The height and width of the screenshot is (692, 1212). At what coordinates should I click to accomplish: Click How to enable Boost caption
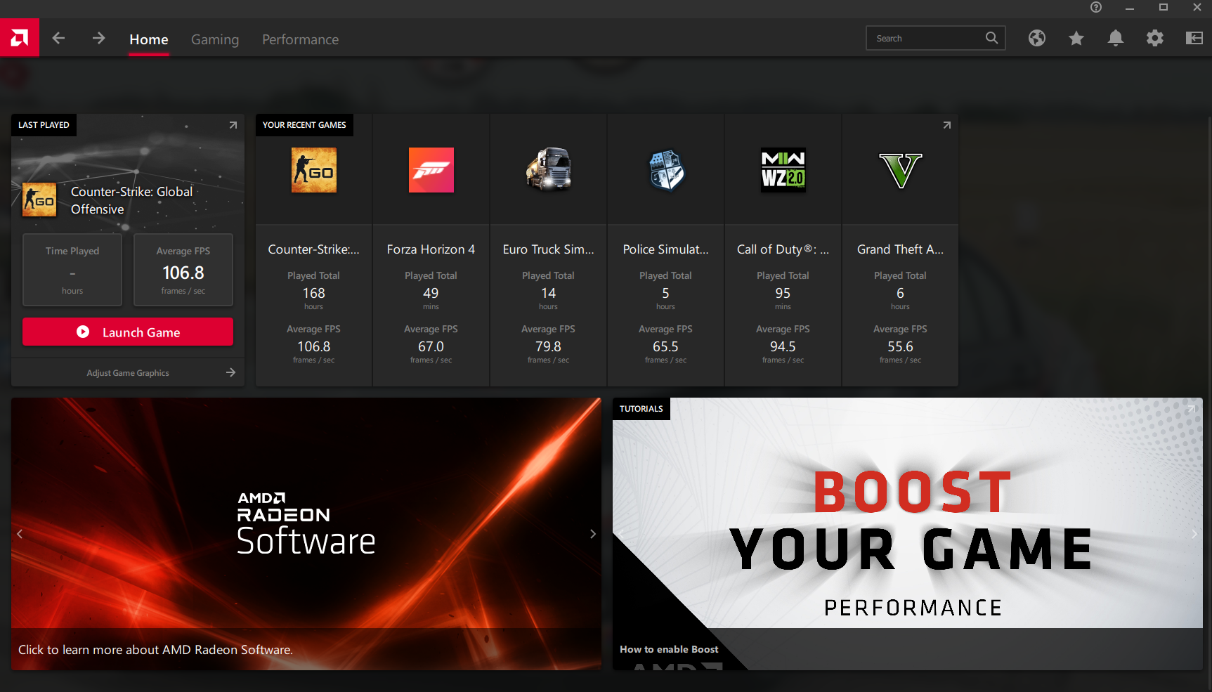[x=669, y=649]
